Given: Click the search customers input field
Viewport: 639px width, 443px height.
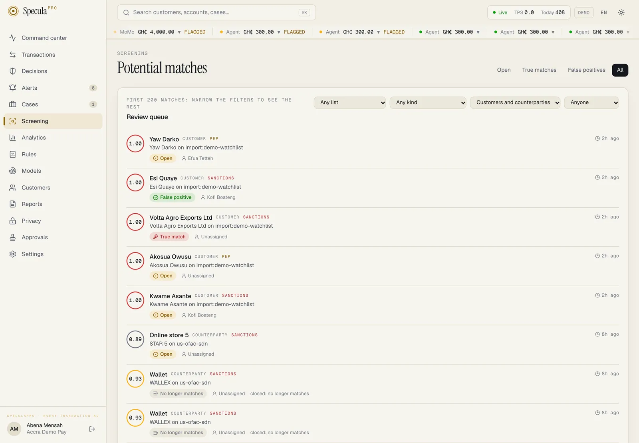Looking at the screenshot, I should pyautogui.click(x=216, y=12).
